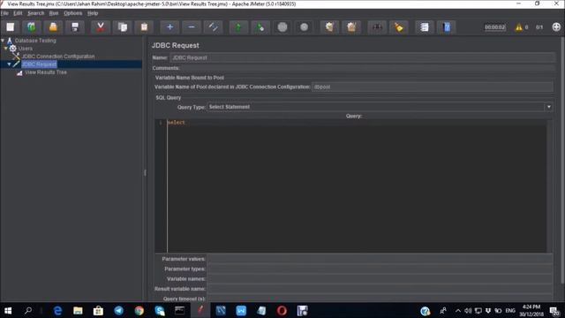
Task: Click the Comments input field
Action: pyautogui.click(x=367, y=68)
